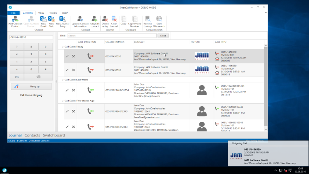The height and width of the screenshot is (174, 309).
Task: Open the FILE menu
Action: pos(14,13)
